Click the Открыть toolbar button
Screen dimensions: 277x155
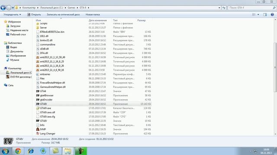34,15
